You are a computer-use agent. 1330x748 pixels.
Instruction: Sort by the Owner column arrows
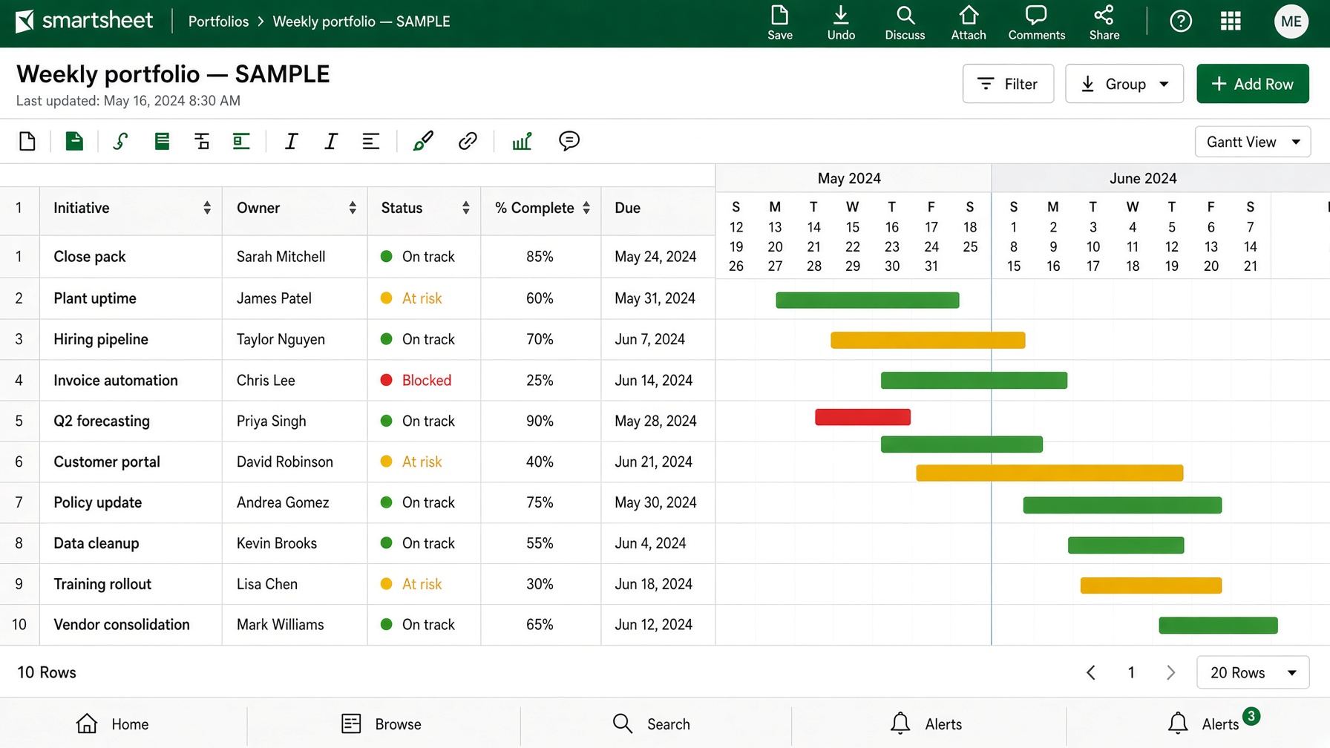click(353, 208)
